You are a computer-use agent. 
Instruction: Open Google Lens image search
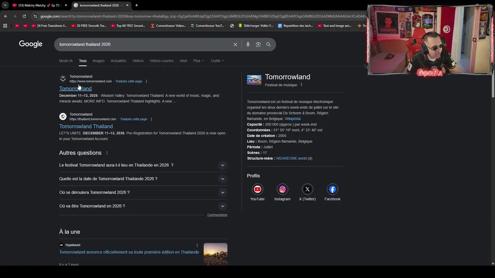258,44
